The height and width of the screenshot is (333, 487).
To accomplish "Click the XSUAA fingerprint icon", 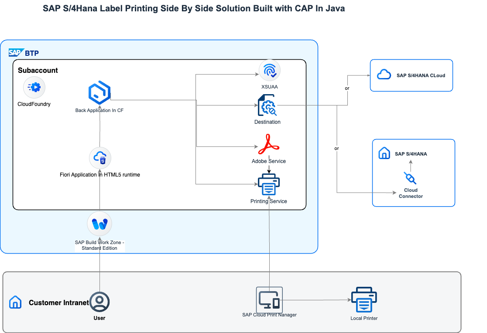I will pyautogui.click(x=269, y=70).
